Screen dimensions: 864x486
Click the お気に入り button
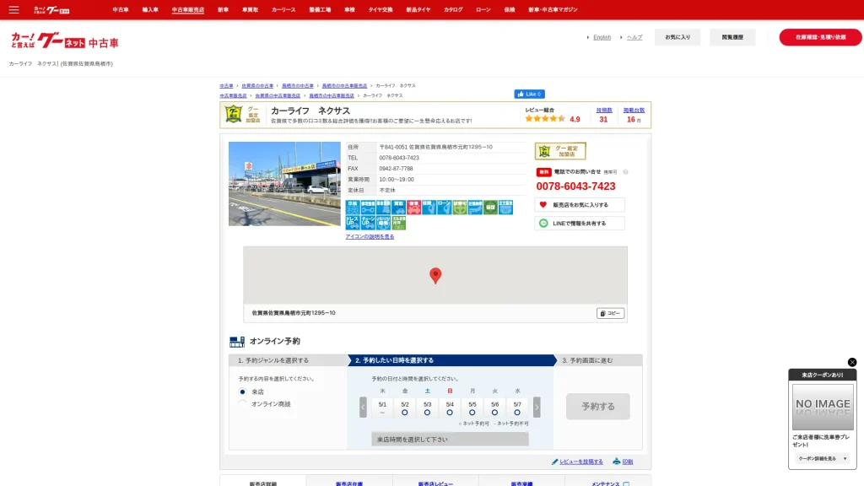678,37
